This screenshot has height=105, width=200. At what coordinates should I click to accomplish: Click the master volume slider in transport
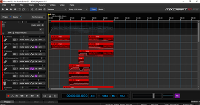point(153,96)
